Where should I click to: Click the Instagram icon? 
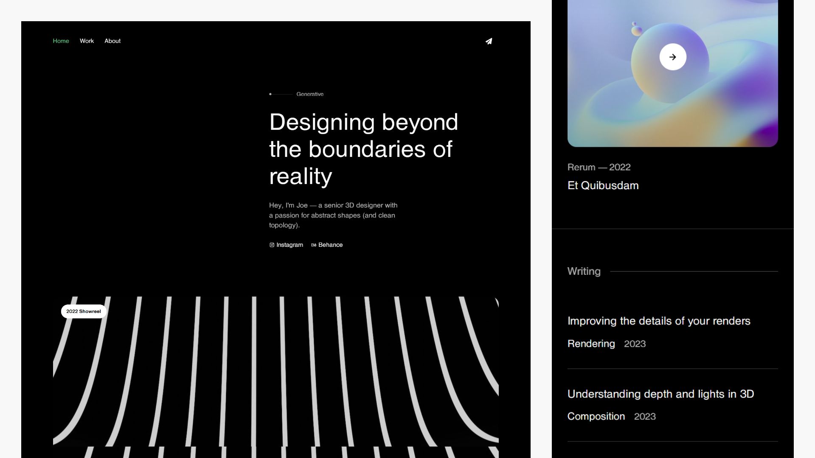pos(271,245)
